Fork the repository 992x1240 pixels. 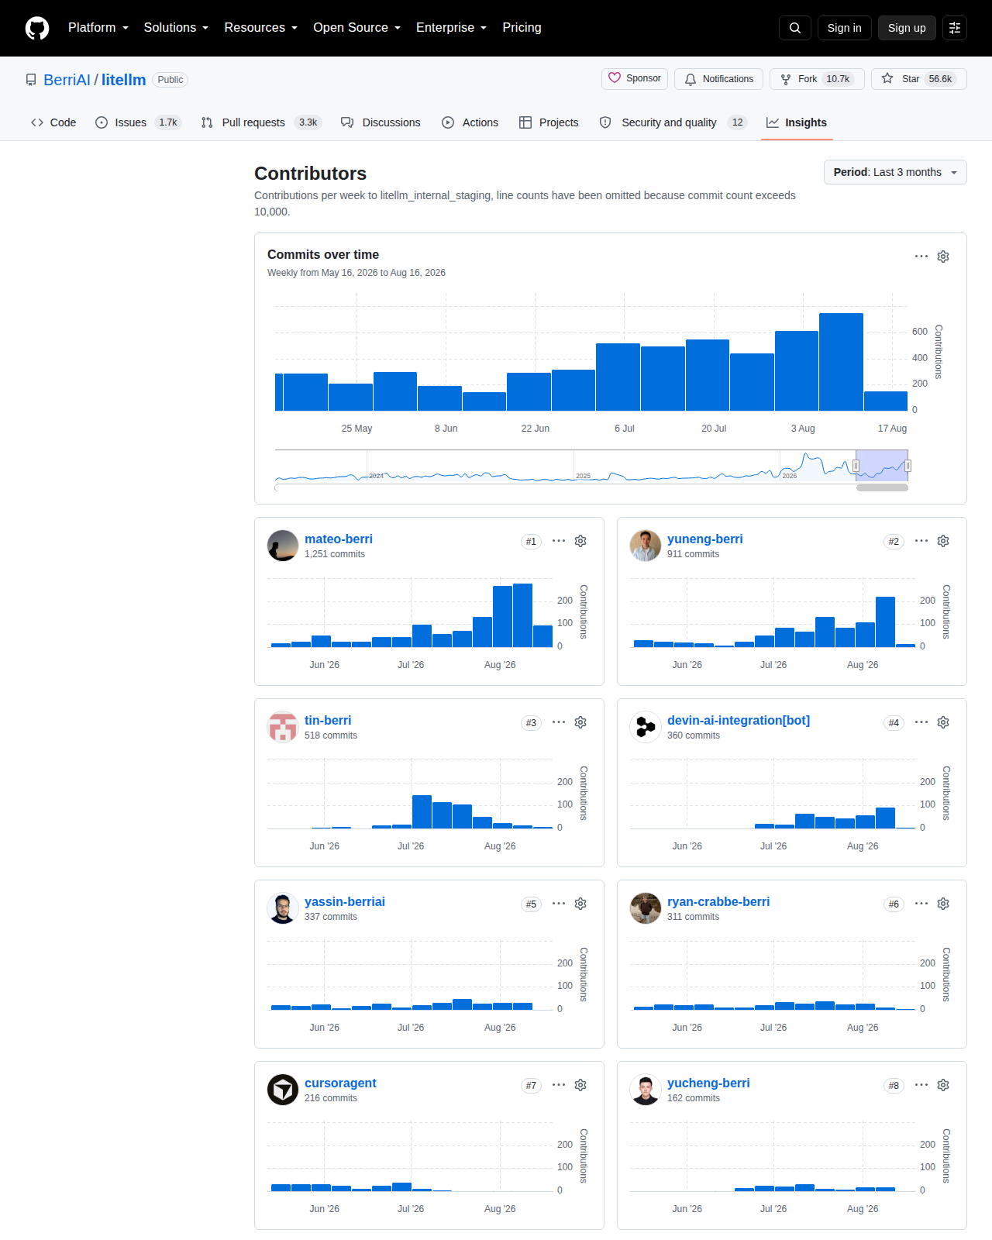pyautogui.click(x=817, y=79)
